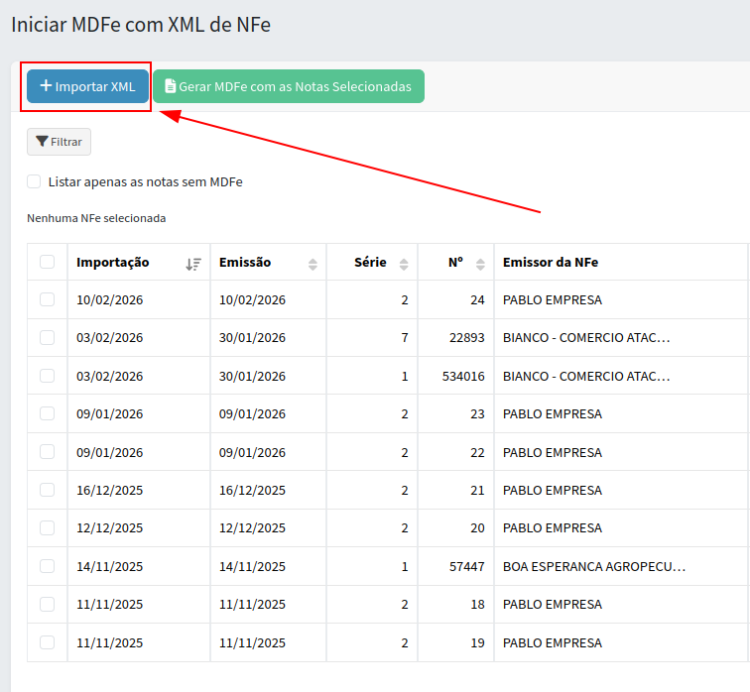Sort by Emissão using its sort arrows
The width and height of the screenshot is (750, 692).
point(313,263)
